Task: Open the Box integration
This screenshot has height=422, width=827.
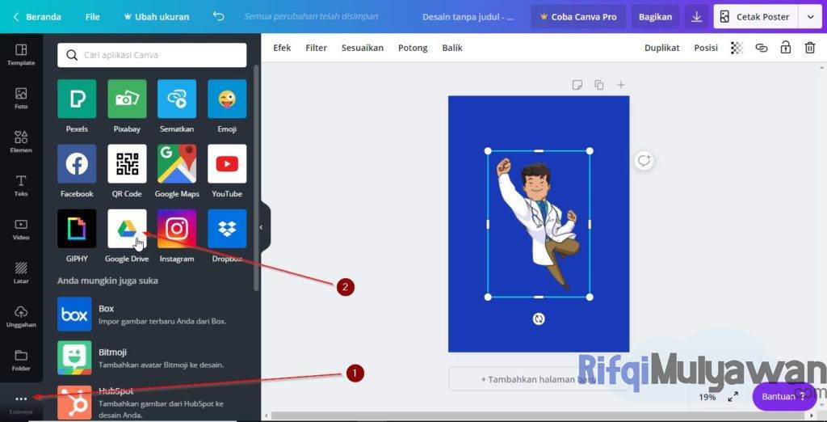Action: 152,314
